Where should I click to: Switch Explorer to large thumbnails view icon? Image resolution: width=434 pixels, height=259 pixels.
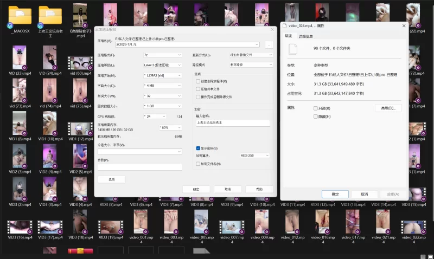tap(431, 257)
